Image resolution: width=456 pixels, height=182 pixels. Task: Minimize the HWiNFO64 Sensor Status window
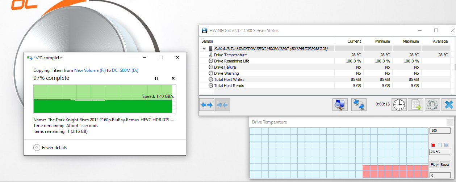coord(420,31)
